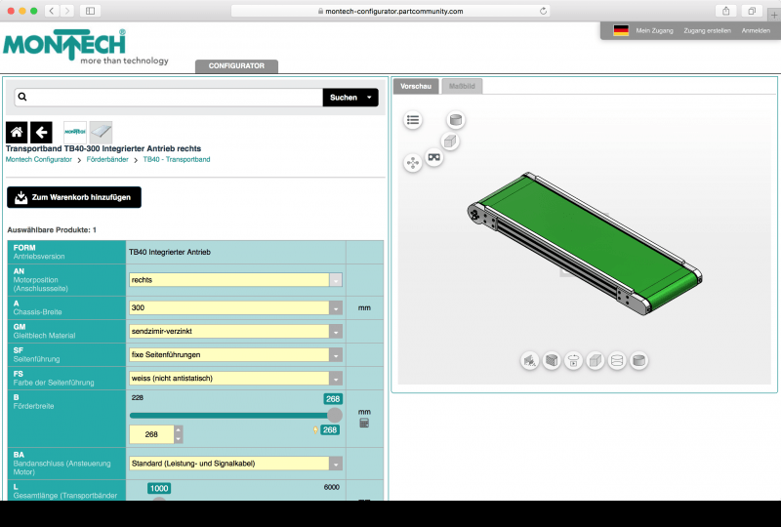The width and height of the screenshot is (781, 527).
Task: Open the parts list menu in 3D preview
Action: [x=412, y=120]
